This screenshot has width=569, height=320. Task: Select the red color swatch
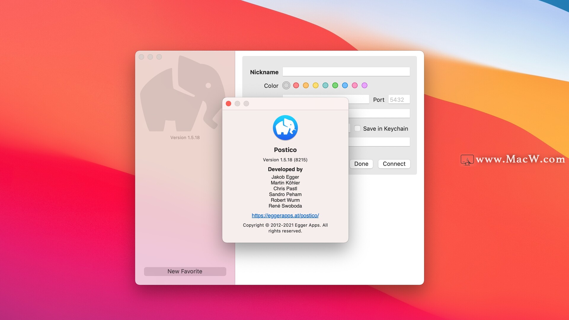tap(296, 86)
